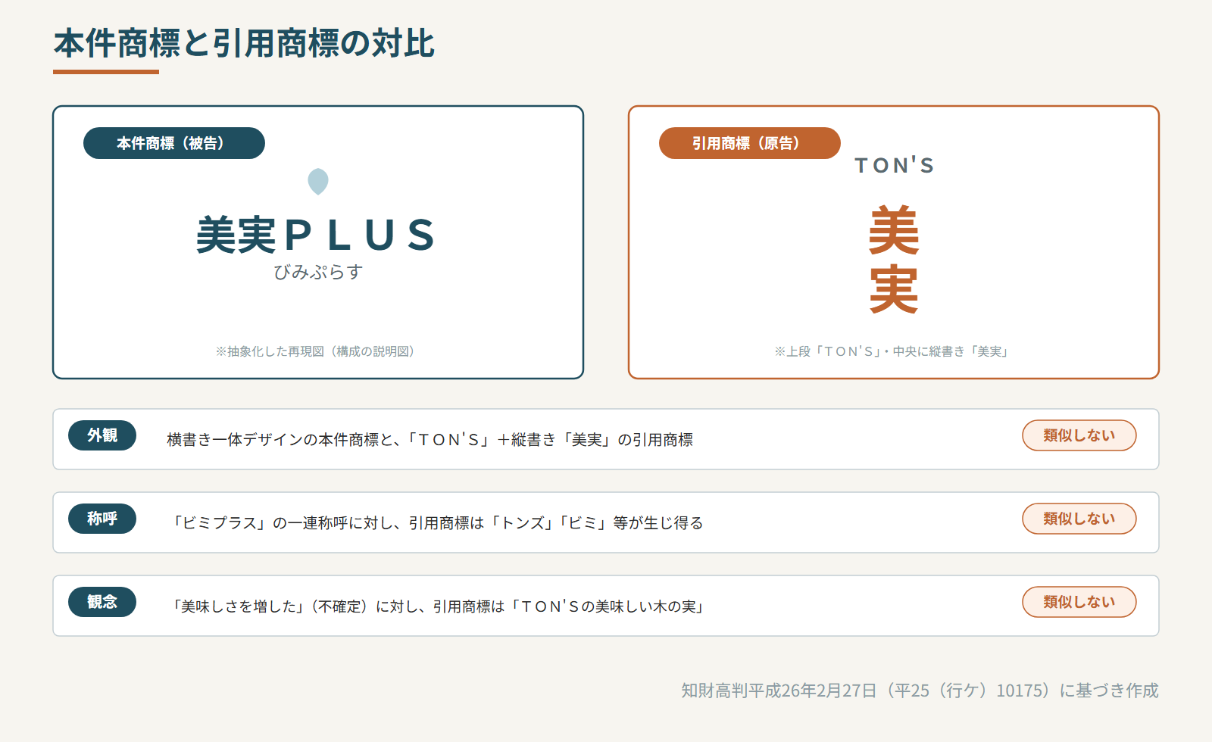Click the 類似しない badge in the 称呼 row
Screen dimensions: 1212x742
pos(1079,519)
